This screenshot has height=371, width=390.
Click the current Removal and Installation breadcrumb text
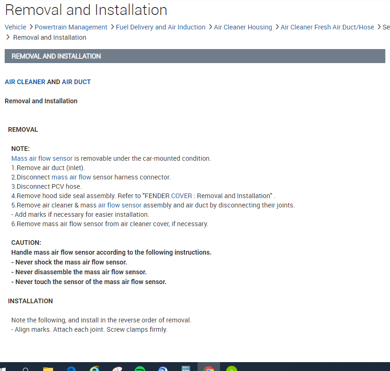tap(50, 37)
